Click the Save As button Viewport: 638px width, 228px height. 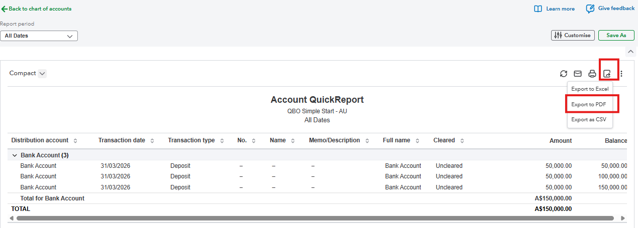coord(616,36)
